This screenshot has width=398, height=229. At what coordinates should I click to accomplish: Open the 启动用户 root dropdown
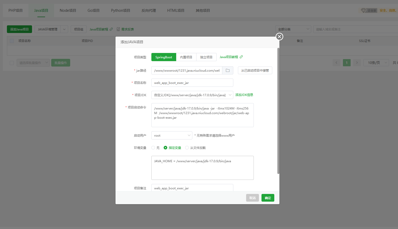[x=189, y=135]
